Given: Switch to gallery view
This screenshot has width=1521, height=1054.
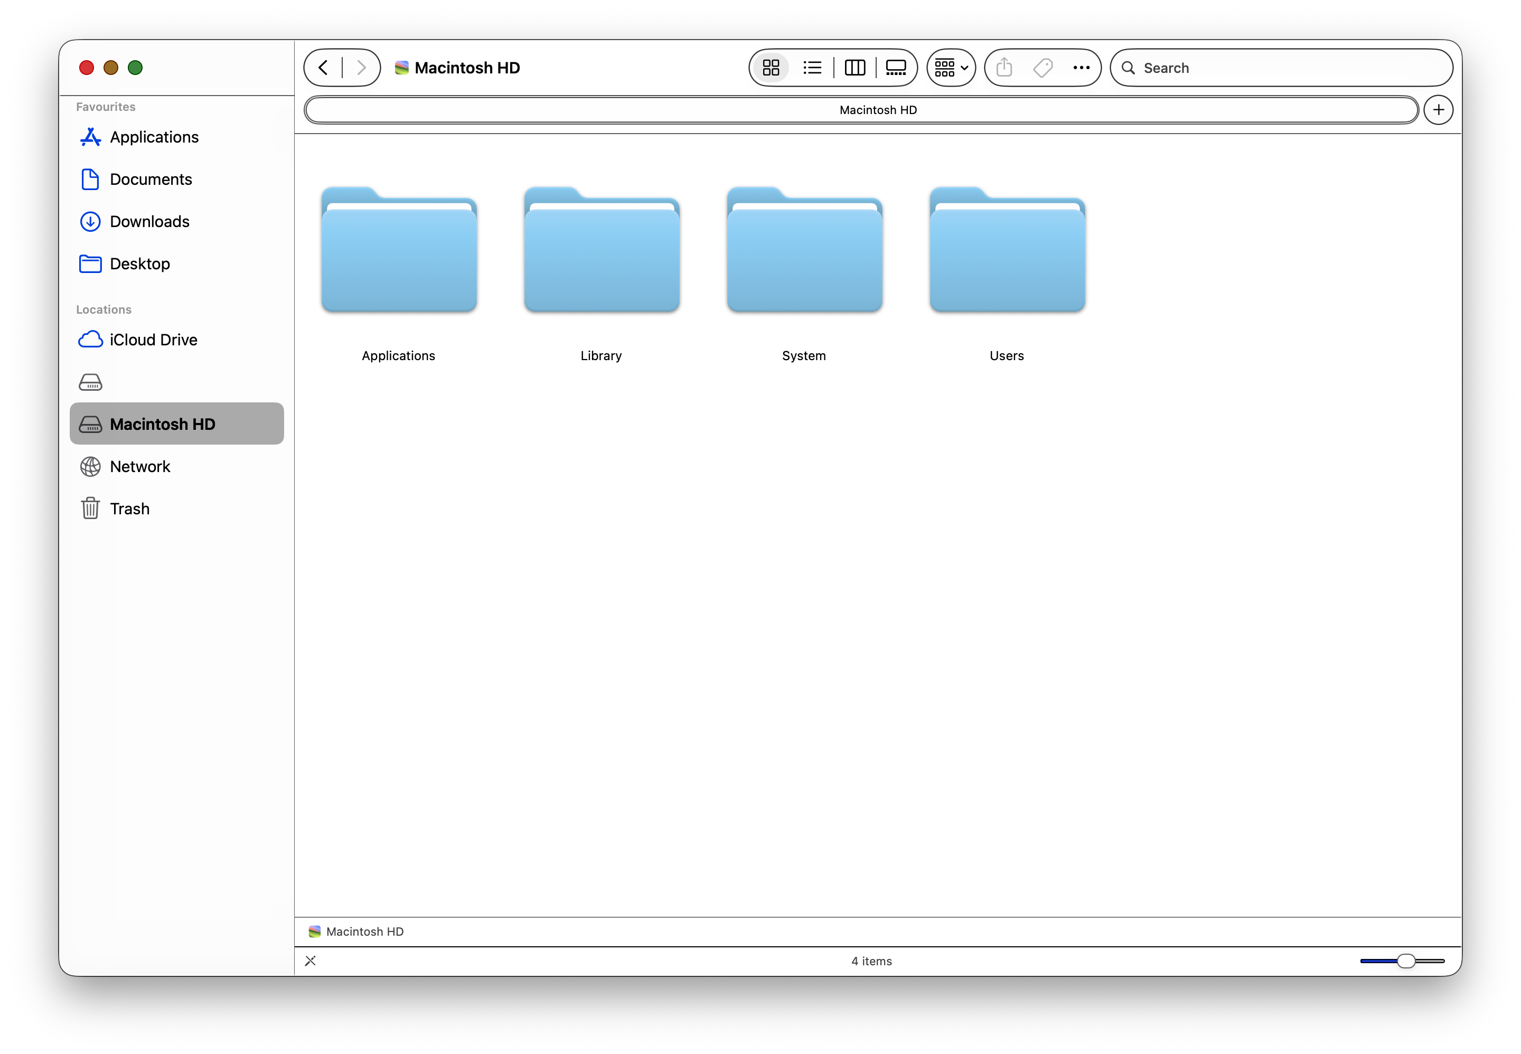Looking at the screenshot, I should point(896,68).
